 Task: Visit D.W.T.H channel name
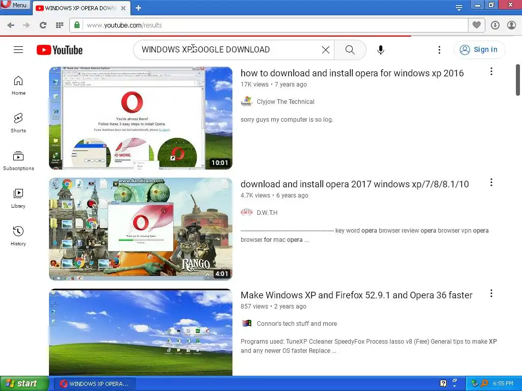click(x=267, y=213)
